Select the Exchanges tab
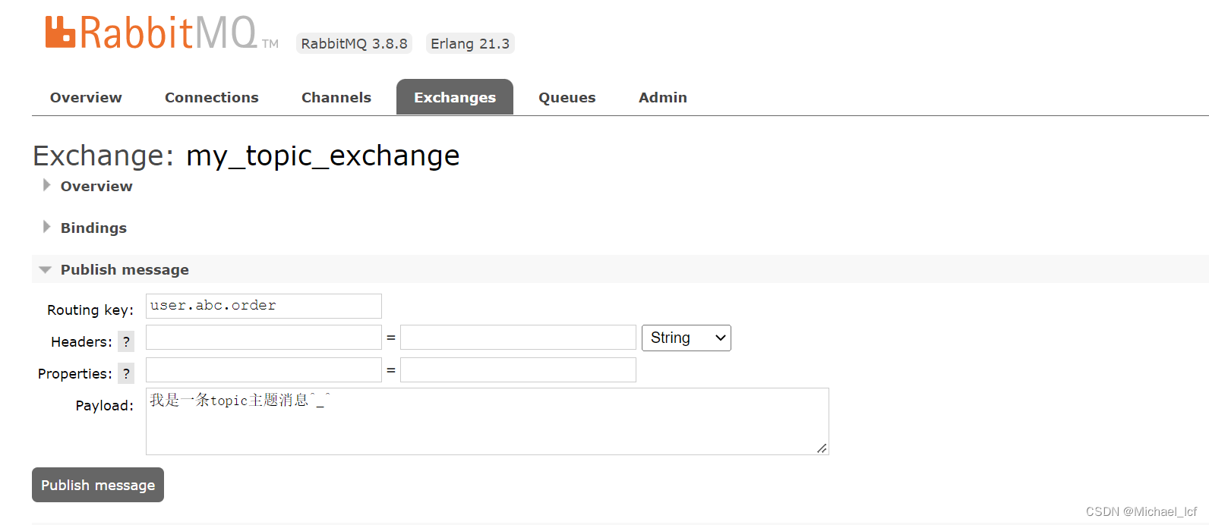The image size is (1209, 525). click(455, 97)
